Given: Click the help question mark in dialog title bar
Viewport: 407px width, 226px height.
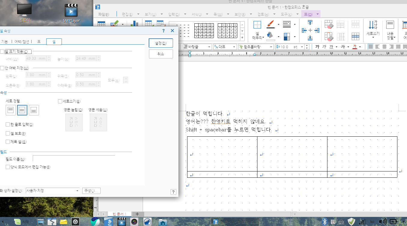Looking at the screenshot, I should click(163, 31).
